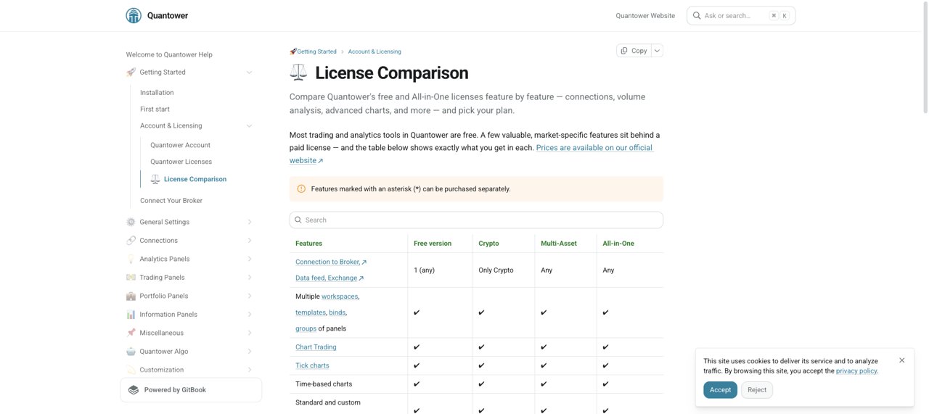Click the scales emoji next to page title
Screen dimensions: 929x414
(x=298, y=73)
